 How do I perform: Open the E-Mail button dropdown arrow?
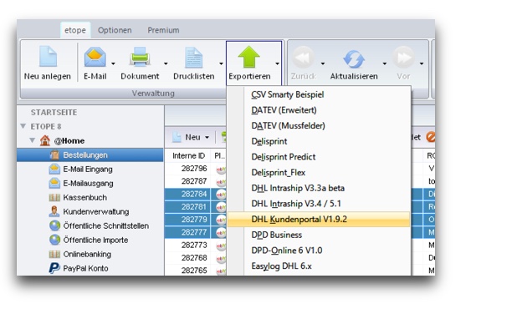[x=113, y=63]
